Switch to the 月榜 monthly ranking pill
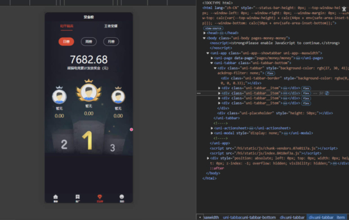The width and height of the screenshot is (349, 220). (x=111, y=42)
